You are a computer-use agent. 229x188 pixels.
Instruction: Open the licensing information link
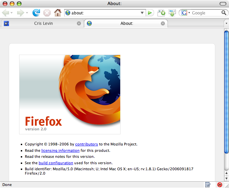click(60, 150)
